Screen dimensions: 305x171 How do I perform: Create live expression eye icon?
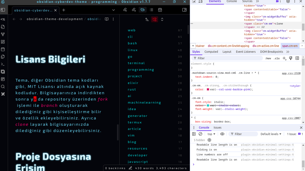(222, 134)
